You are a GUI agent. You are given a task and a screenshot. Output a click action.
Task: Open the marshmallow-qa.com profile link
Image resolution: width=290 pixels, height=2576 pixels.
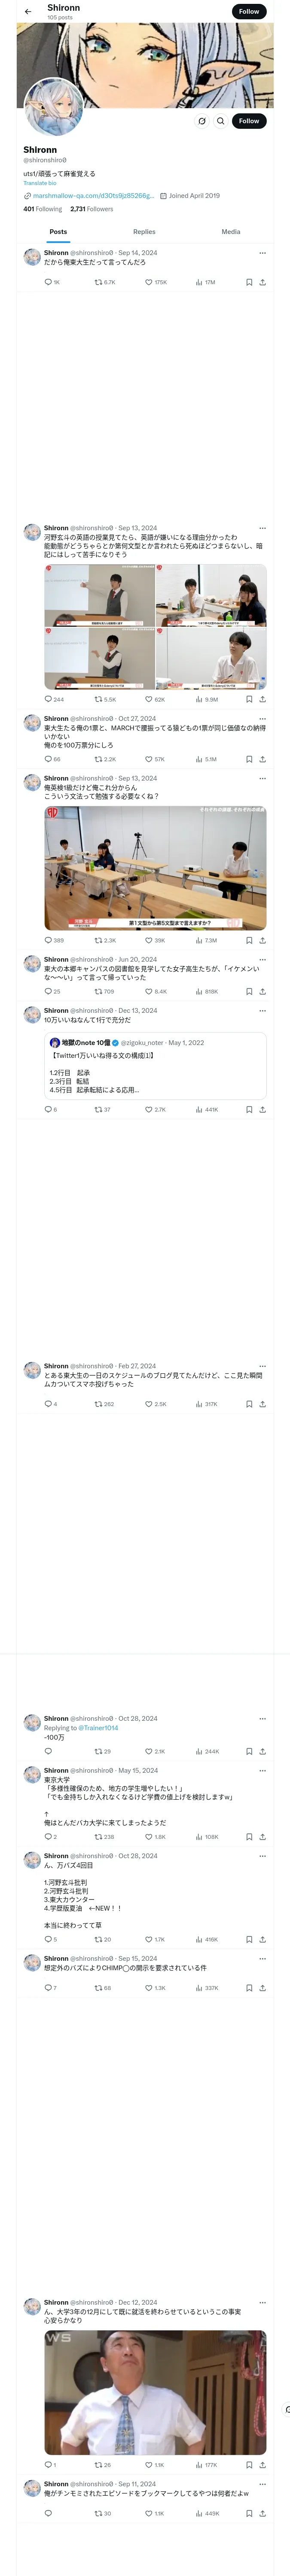coord(93,196)
